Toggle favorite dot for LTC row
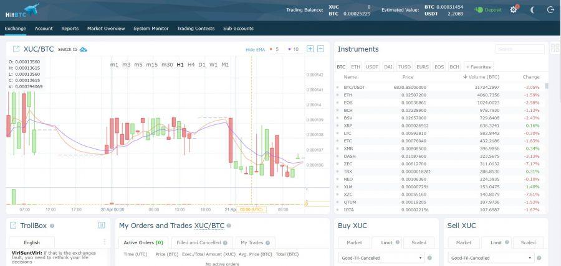Screen dimensions: 561x266 [x=337, y=133]
